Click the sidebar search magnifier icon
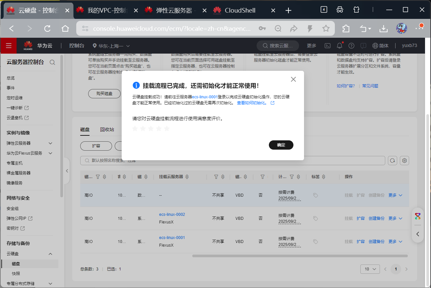431x288 pixels. coord(52,62)
